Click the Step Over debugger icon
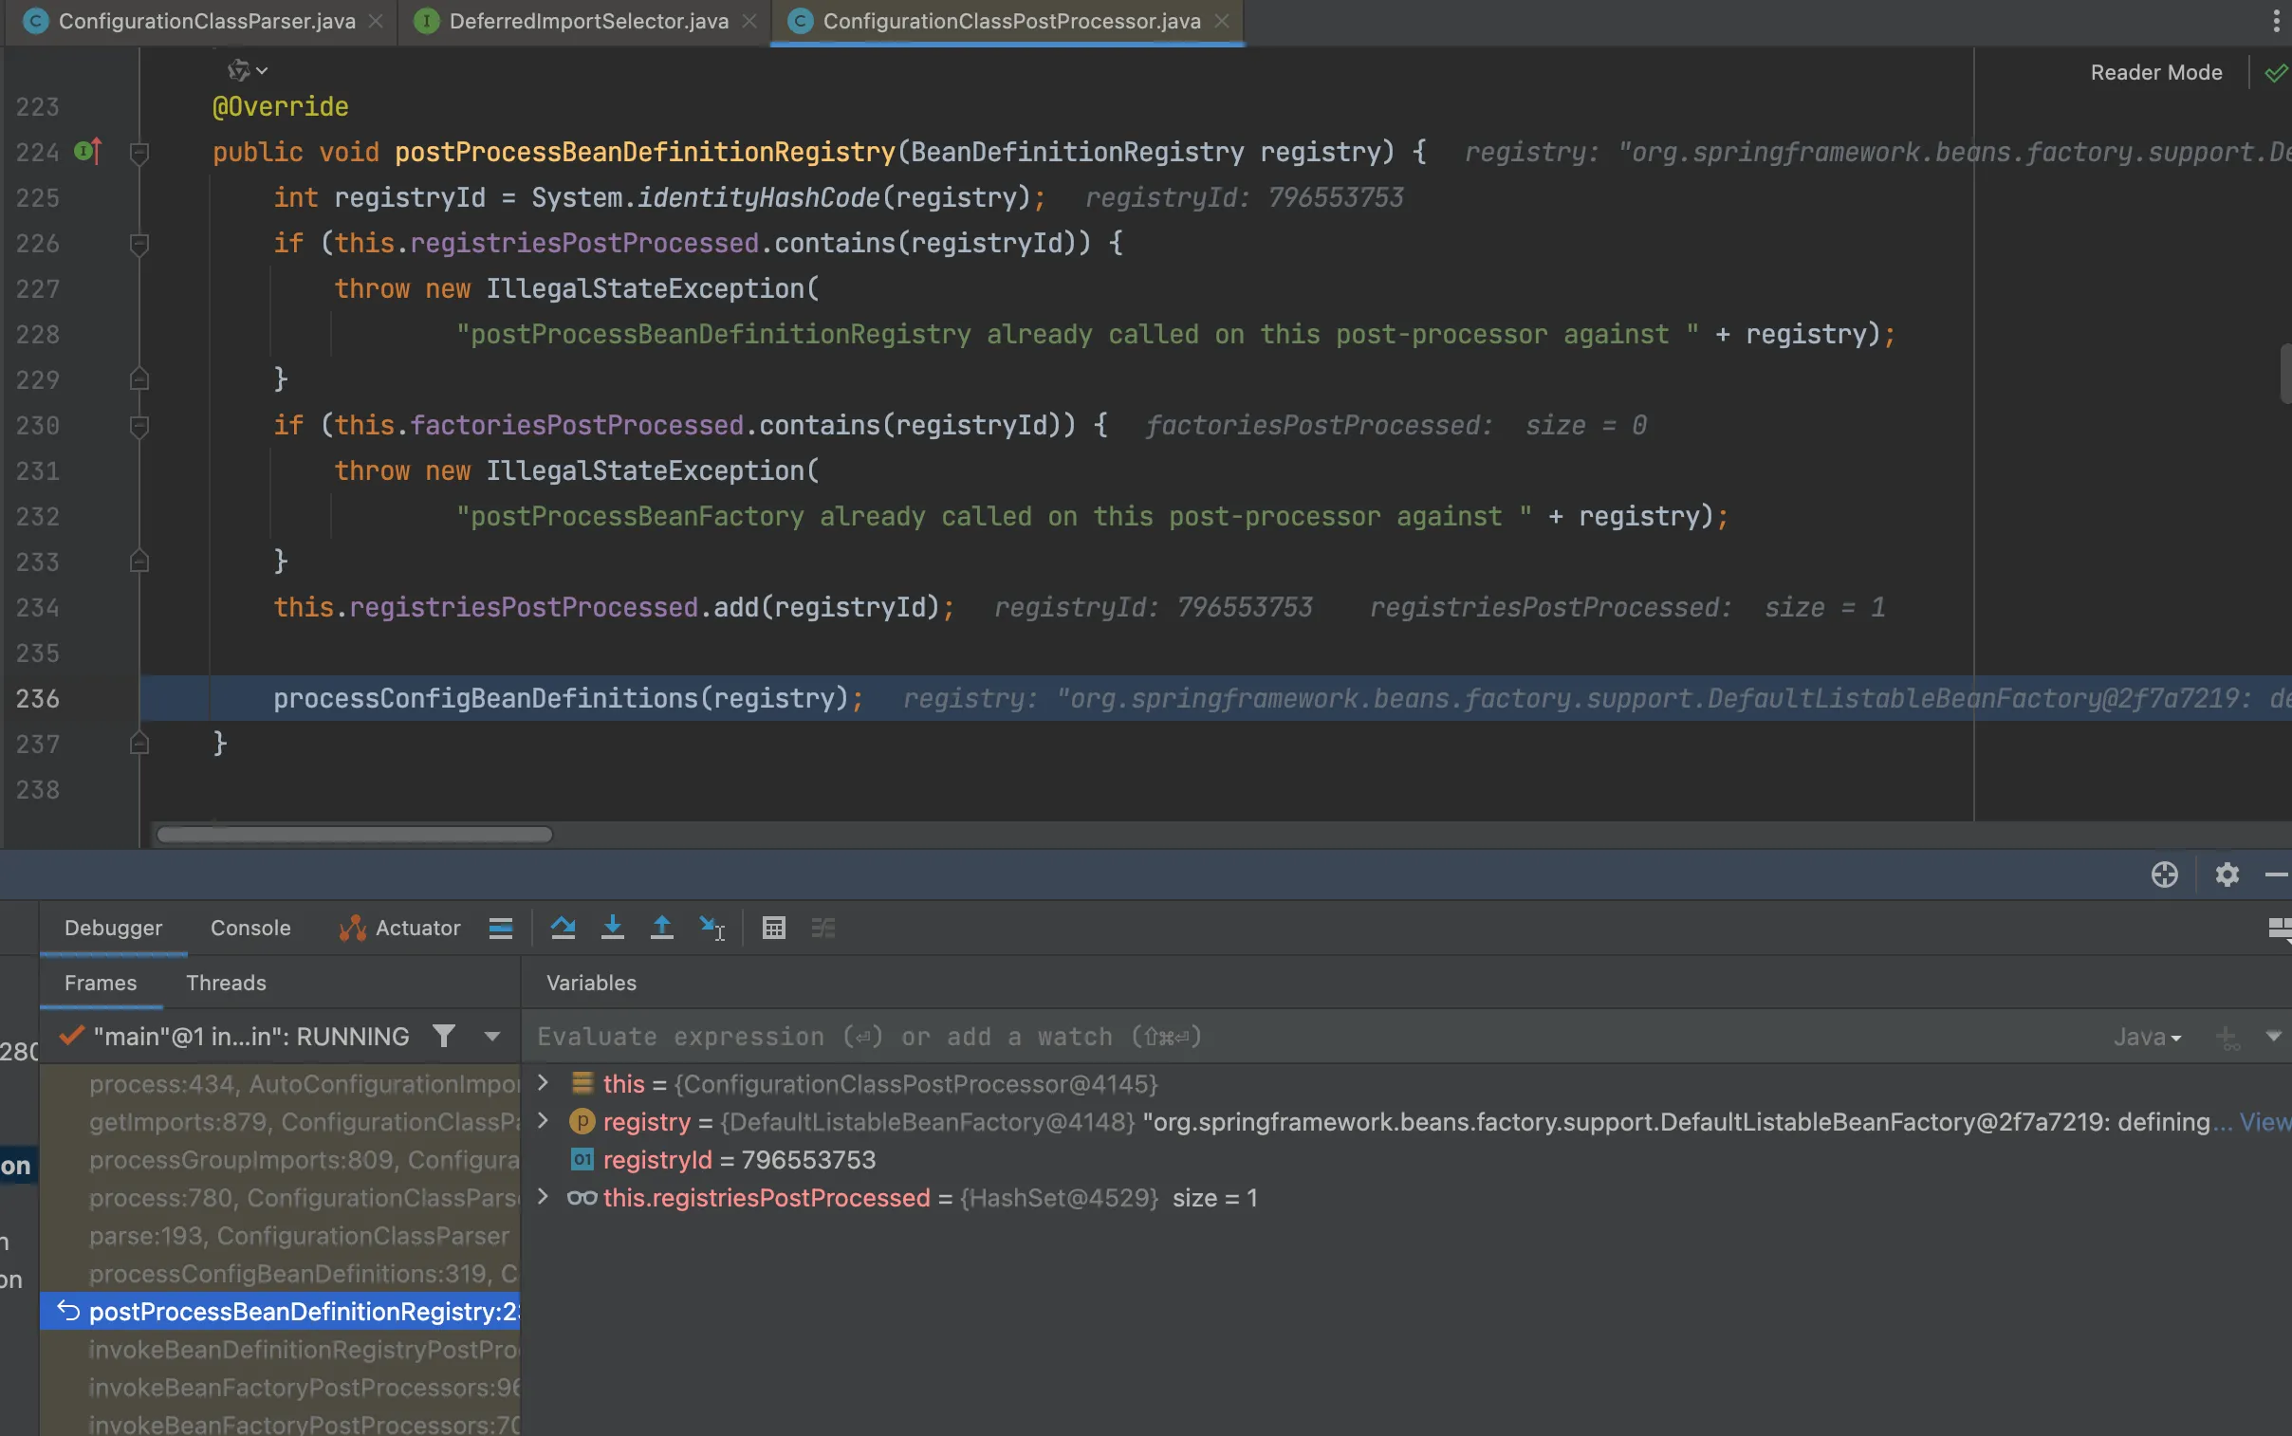Screen dimensions: 2292x1436 563,928
